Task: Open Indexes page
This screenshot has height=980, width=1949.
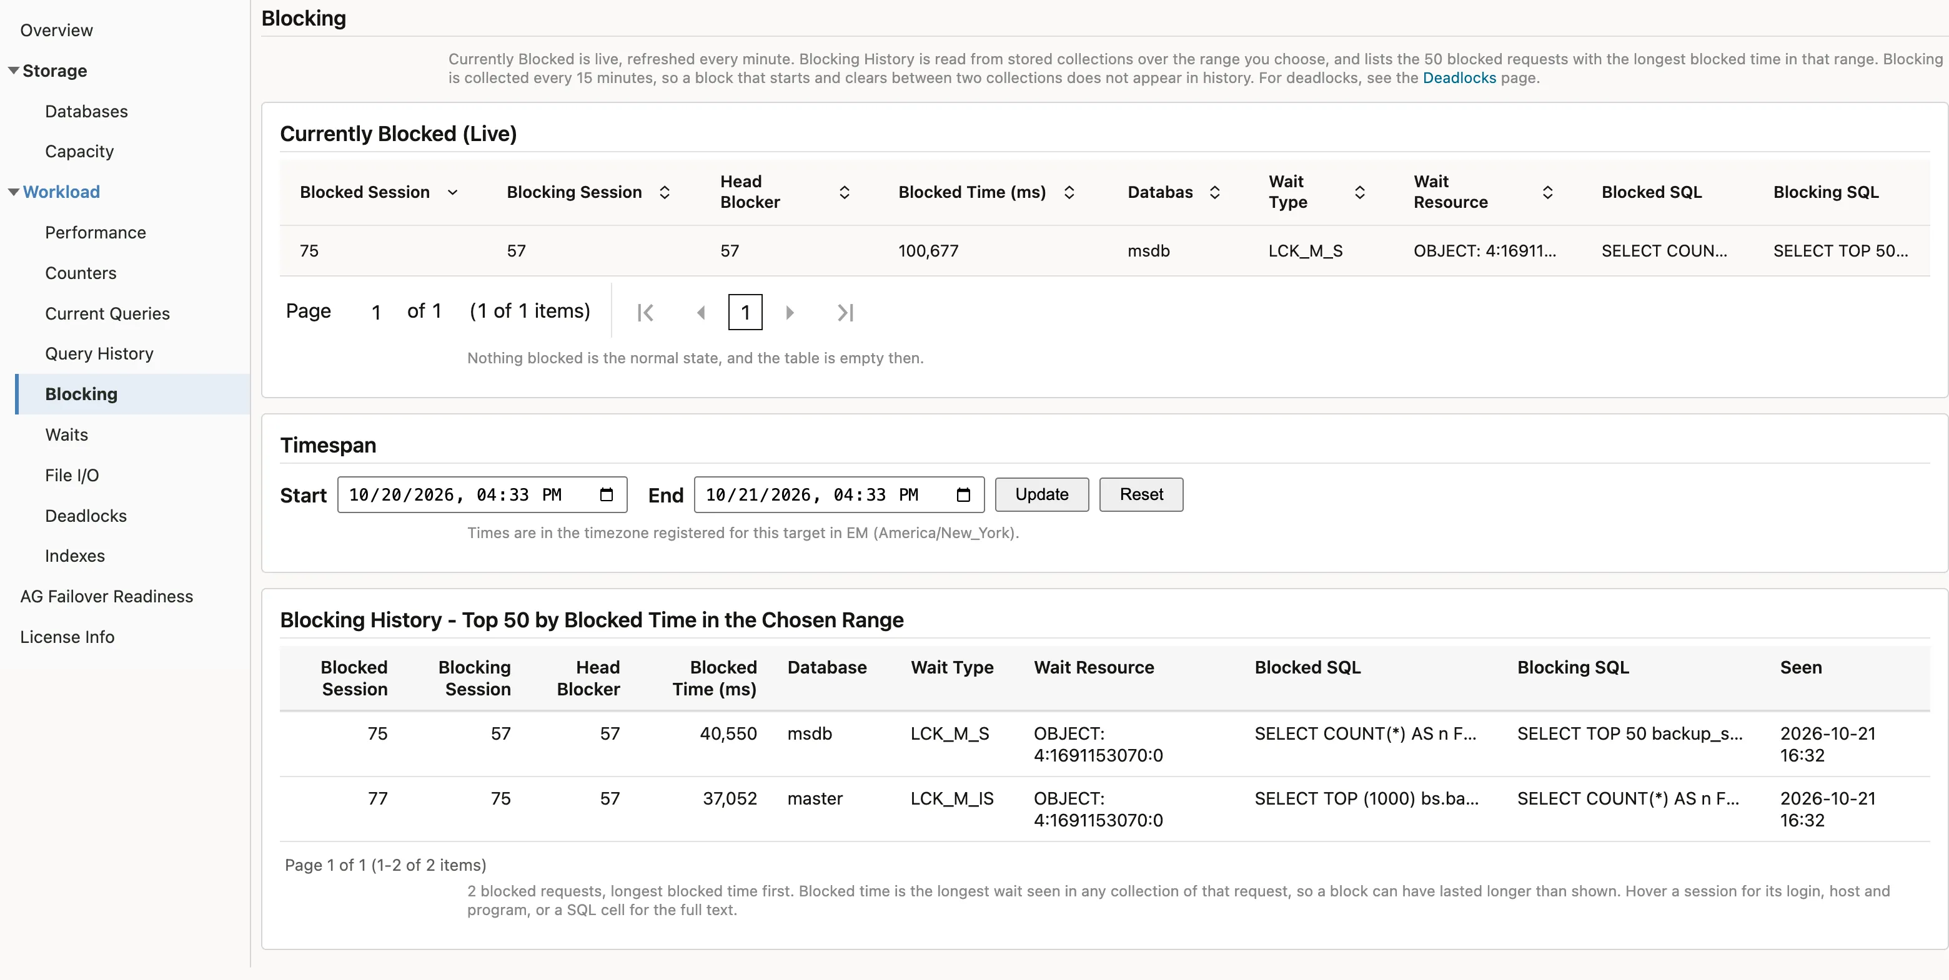Action: click(x=75, y=556)
